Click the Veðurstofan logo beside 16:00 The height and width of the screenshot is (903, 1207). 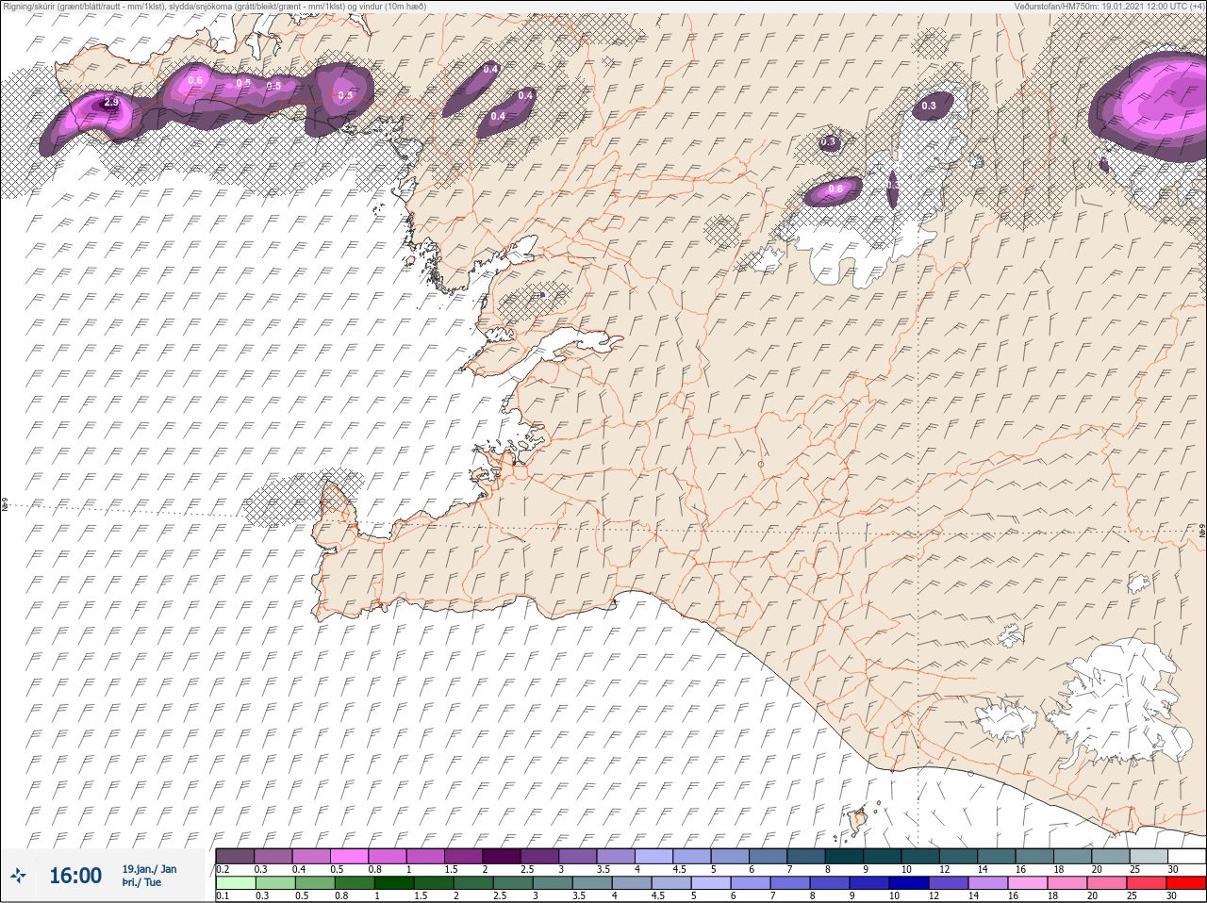pyautogui.click(x=19, y=876)
